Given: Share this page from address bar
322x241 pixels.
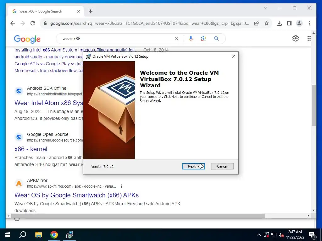Looking at the screenshot, I should [257, 23].
